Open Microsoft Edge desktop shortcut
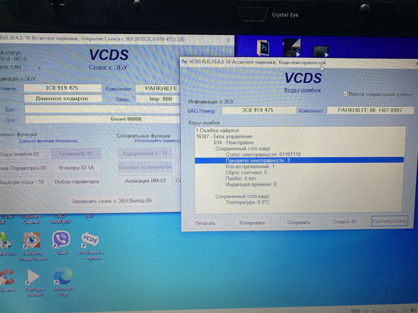The width and height of the screenshot is (418, 313). click(63, 282)
